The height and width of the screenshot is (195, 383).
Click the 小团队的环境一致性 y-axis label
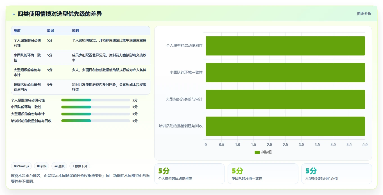(x=186, y=73)
